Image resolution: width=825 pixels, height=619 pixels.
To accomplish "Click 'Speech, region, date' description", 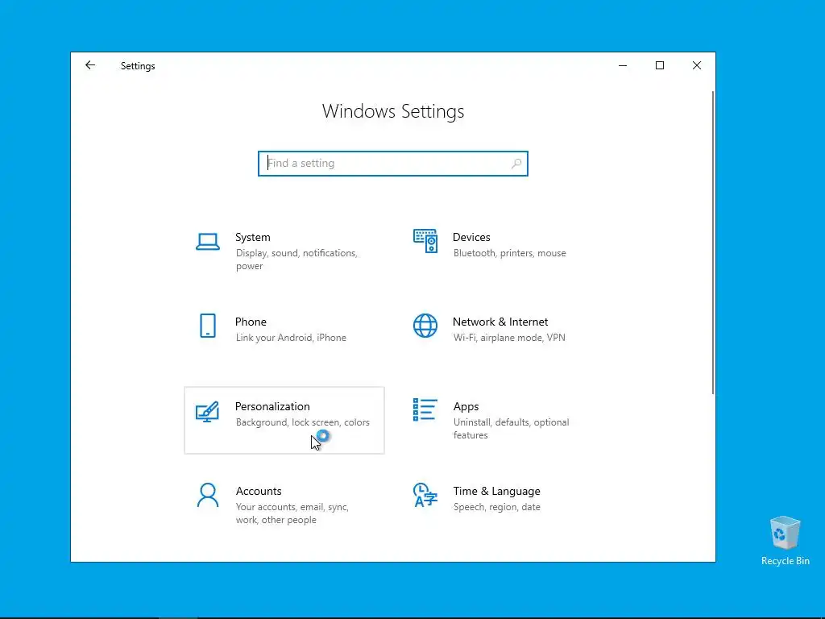I will click(496, 507).
